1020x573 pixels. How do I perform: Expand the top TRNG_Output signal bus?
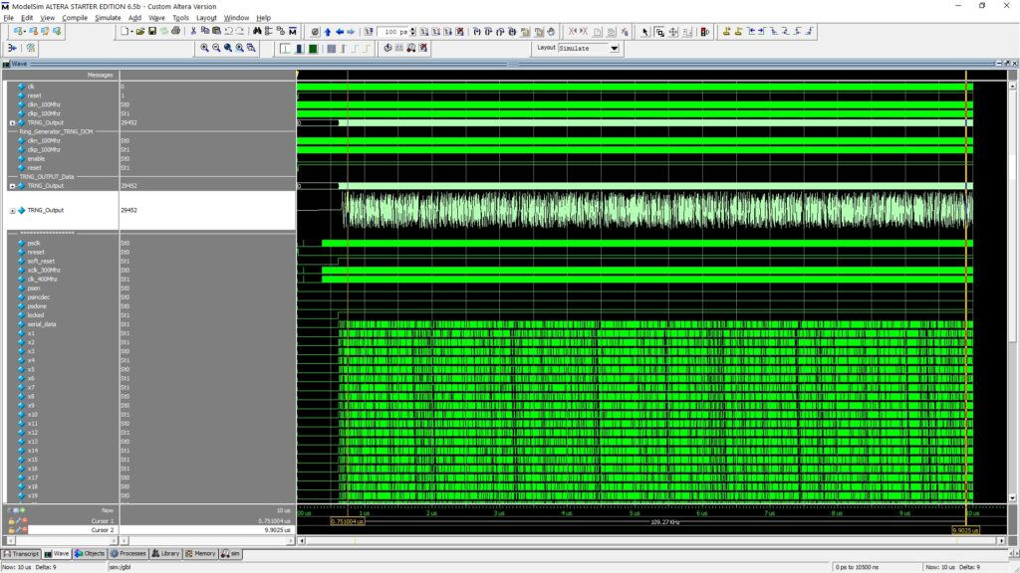[x=12, y=122]
